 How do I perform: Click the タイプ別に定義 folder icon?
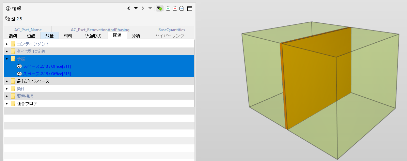click(13, 52)
